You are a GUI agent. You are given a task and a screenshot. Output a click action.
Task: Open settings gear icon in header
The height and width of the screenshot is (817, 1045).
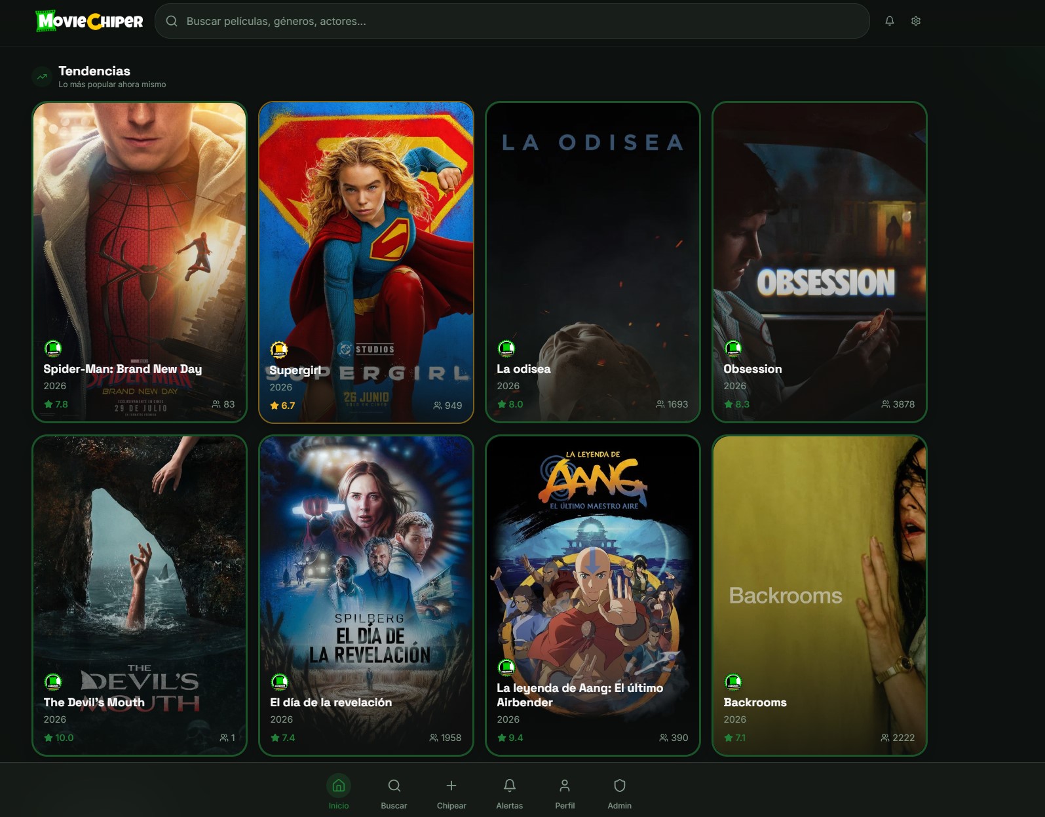915,21
